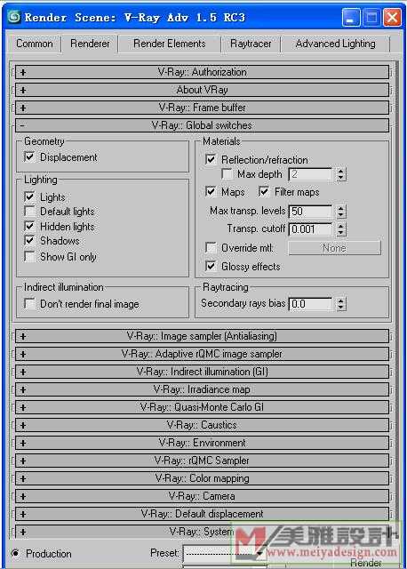Expand the About VRay rollout
This screenshot has width=407, height=569.
(x=202, y=90)
